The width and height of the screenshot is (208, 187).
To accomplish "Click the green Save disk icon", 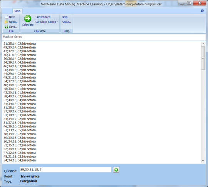I will 7,27.
